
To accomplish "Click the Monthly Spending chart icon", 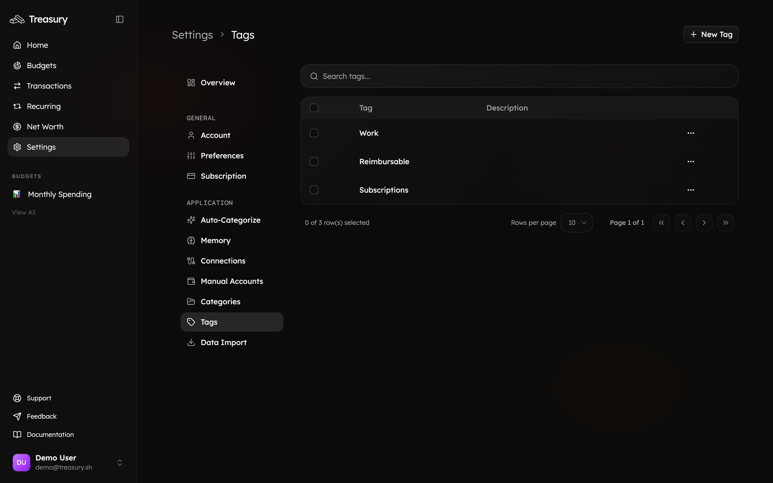I will click(17, 194).
